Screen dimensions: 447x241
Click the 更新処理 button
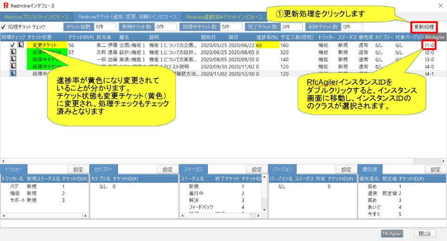(424, 27)
